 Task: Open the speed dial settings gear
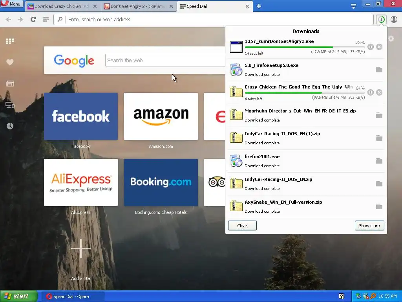[391, 39]
